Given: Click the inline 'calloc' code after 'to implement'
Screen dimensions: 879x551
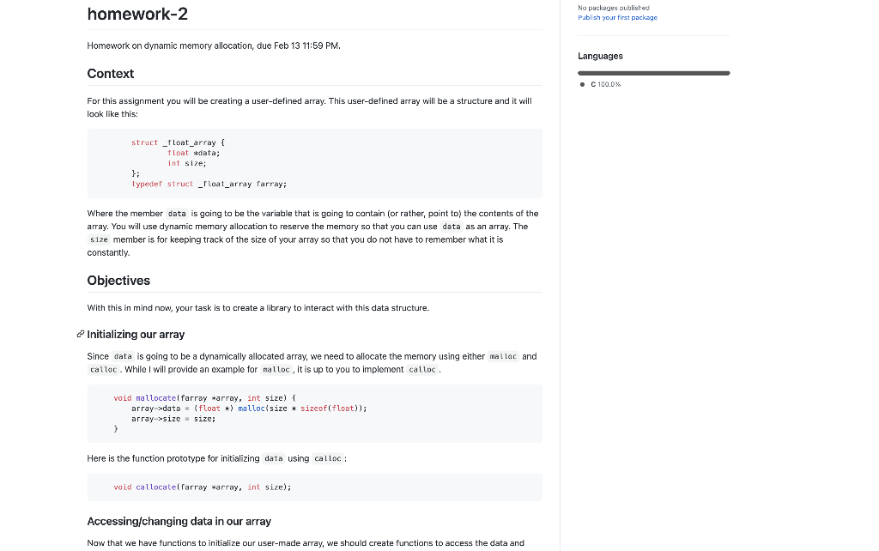Looking at the screenshot, I should (422, 369).
